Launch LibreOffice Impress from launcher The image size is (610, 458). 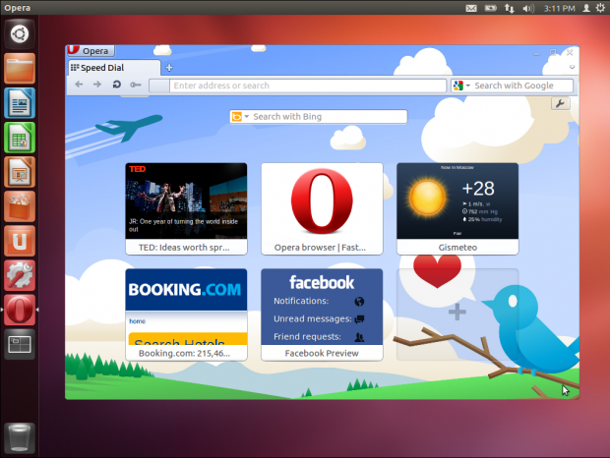point(20,172)
